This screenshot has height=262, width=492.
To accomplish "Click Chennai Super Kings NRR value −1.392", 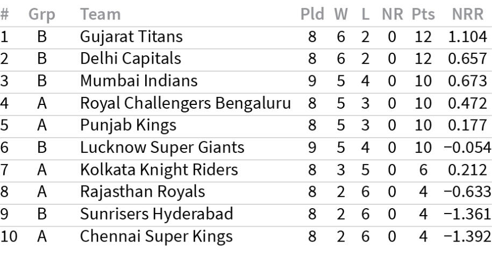I will tap(467, 237).
